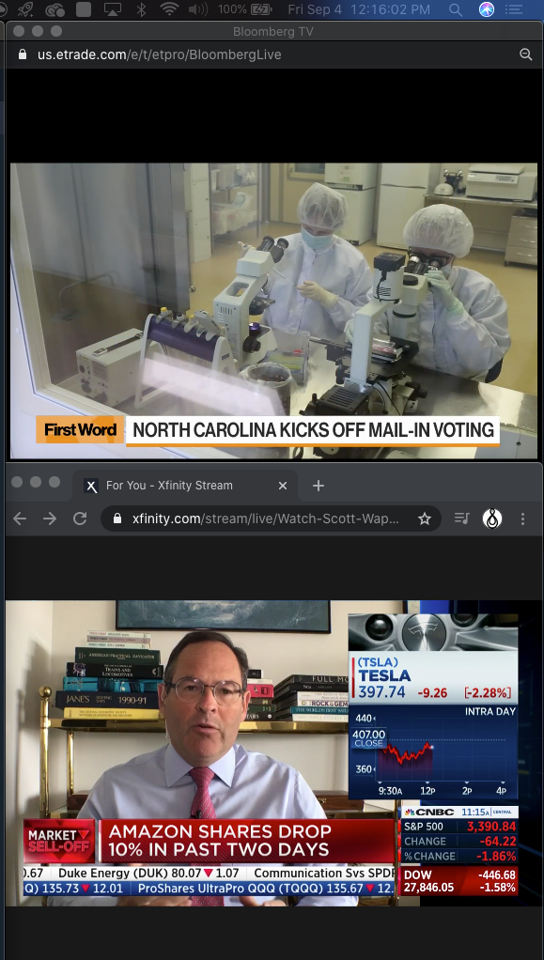Select the For You - Xfinity Stream tab
This screenshot has height=960, width=544.
(185, 486)
